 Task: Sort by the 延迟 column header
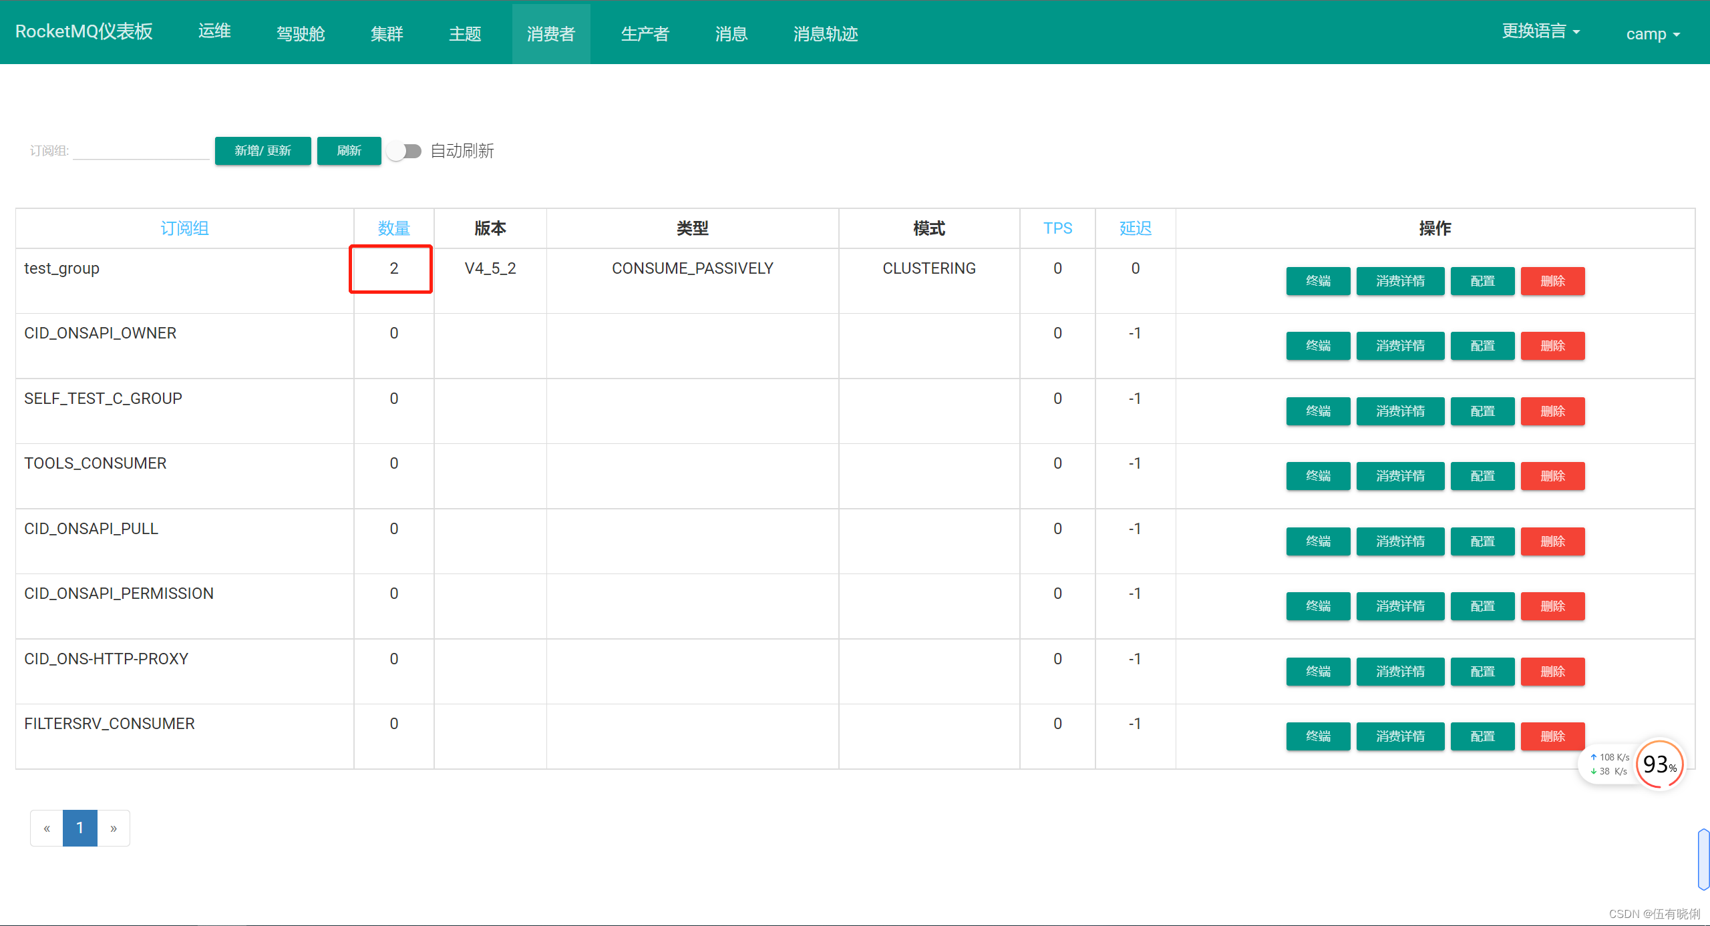tap(1135, 228)
